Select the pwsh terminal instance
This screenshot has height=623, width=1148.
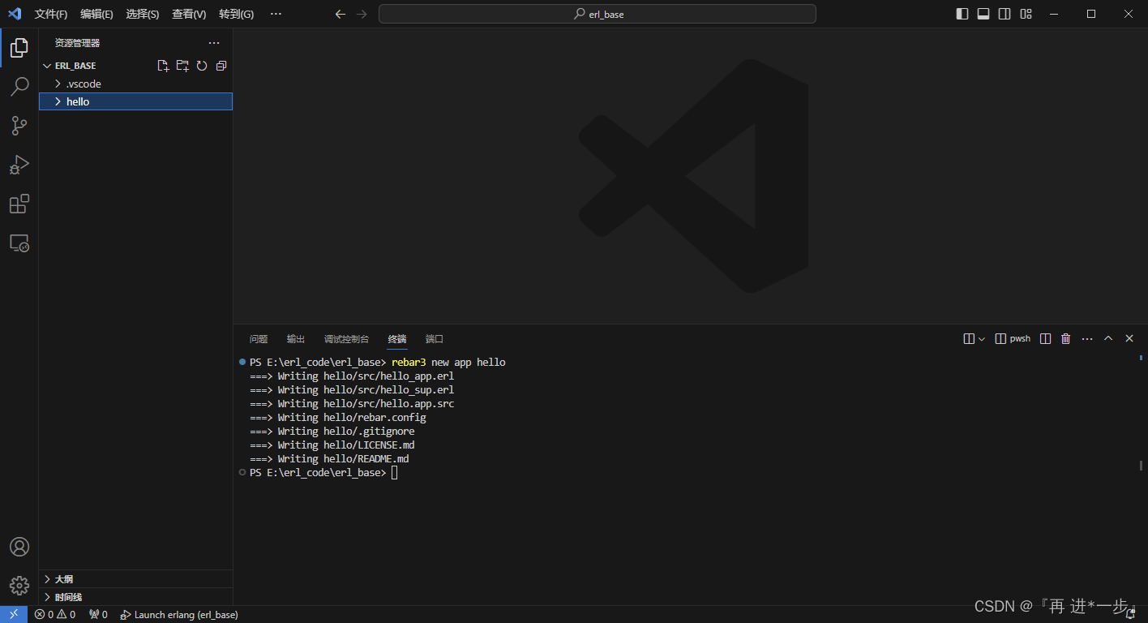point(1013,339)
